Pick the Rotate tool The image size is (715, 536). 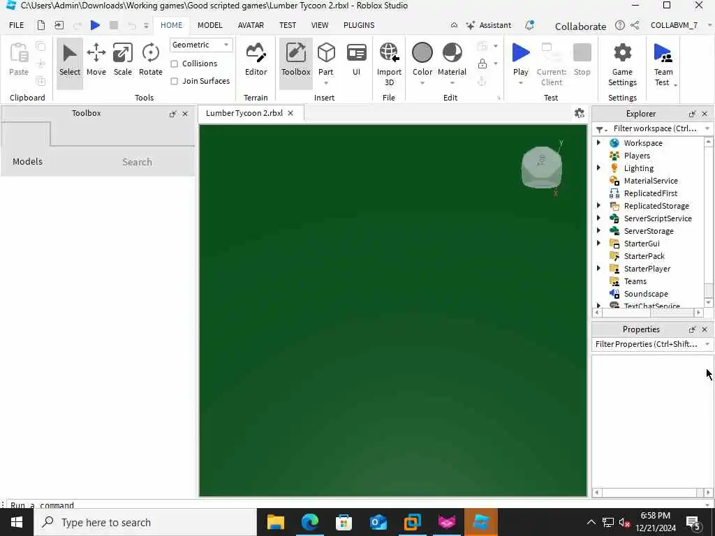pyautogui.click(x=151, y=60)
